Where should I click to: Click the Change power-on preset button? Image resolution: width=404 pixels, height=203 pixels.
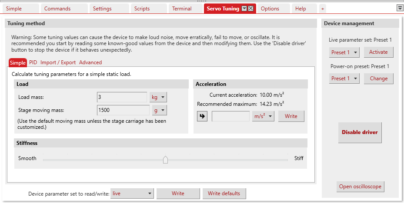tap(378, 79)
